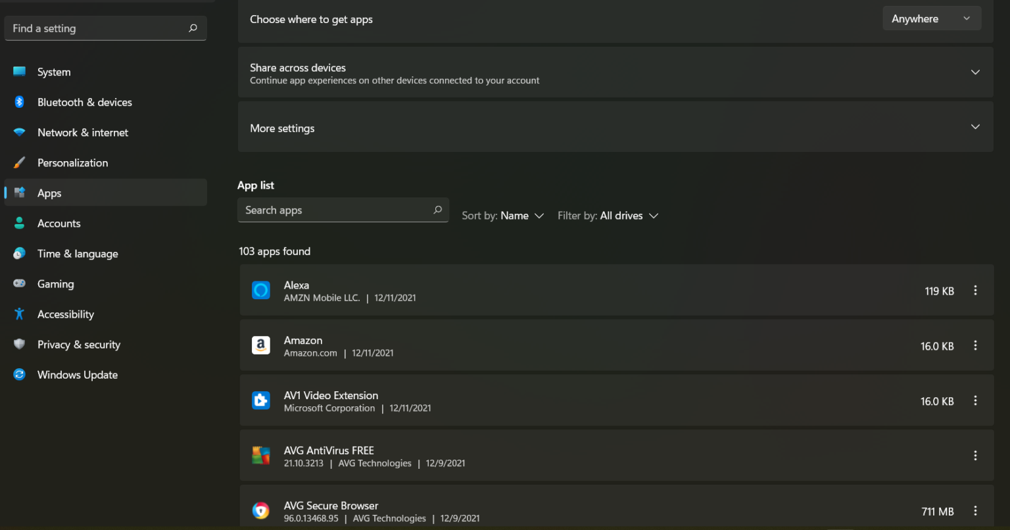The image size is (1010, 530).
Task: Click the Time & language globe icon
Action: (x=20, y=253)
